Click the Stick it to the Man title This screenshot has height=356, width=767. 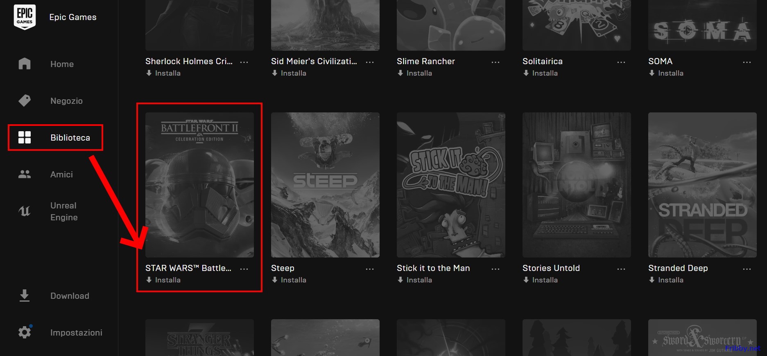(x=433, y=268)
